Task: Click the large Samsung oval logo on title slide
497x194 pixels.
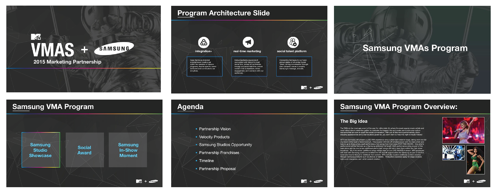Action: click(114, 49)
